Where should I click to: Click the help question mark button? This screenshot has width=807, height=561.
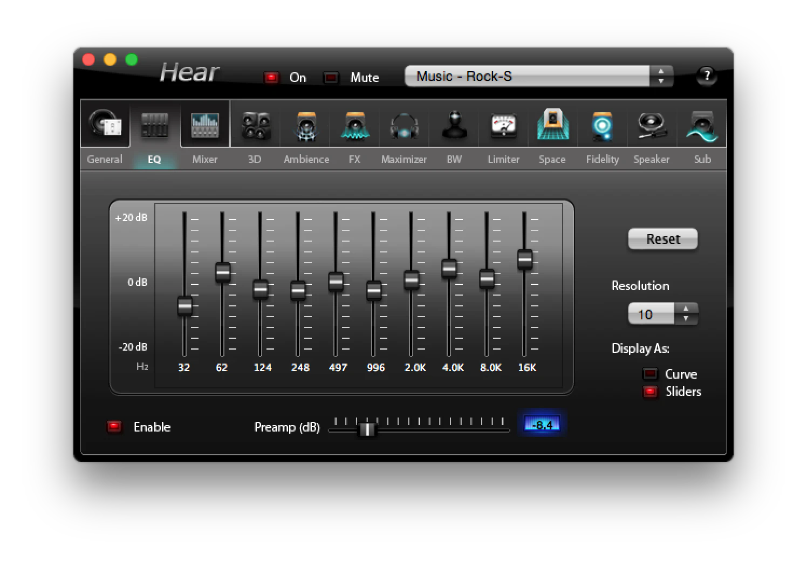707,76
